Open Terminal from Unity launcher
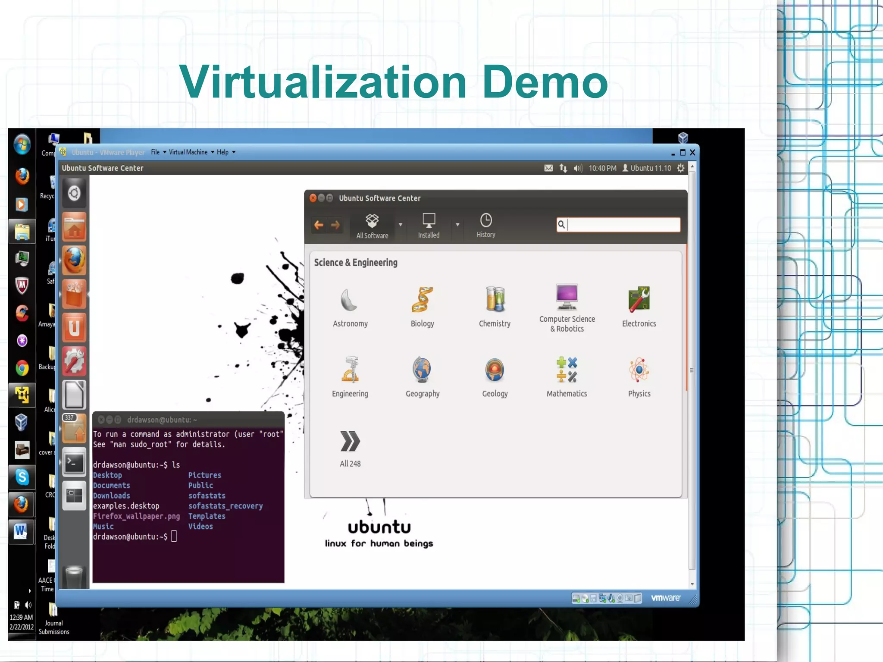The width and height of the screenshot is (883, 662). coord(74,462)
